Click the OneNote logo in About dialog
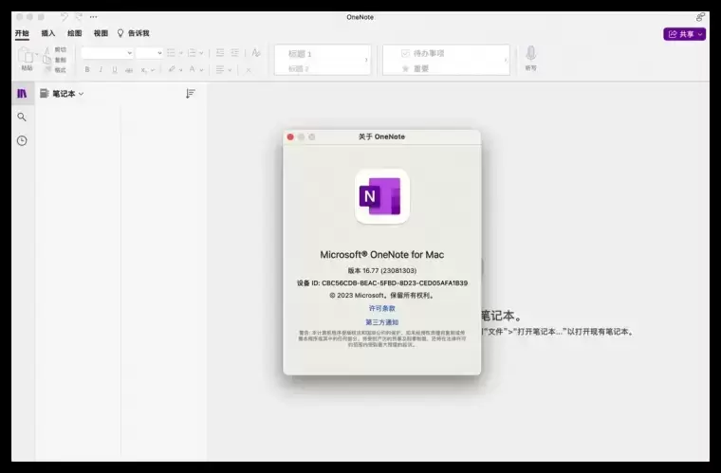Screen dimensions: 721x473 click(381, 196)
